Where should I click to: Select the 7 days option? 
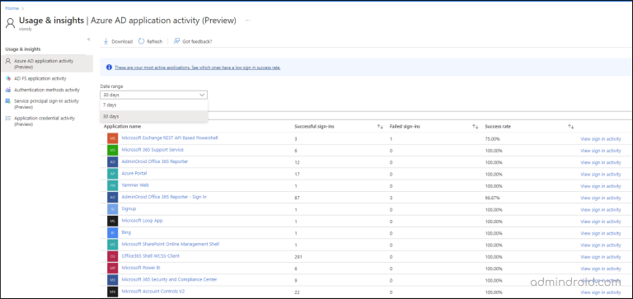154,105
